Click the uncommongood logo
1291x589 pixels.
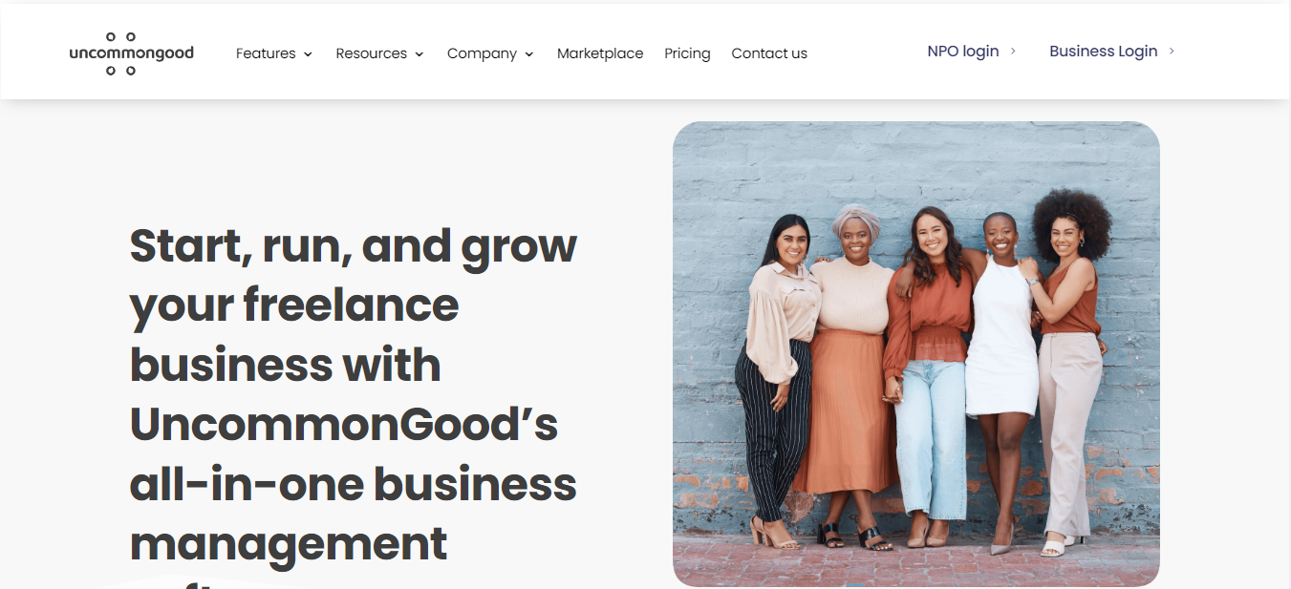pyautogui.click(x=131, y=53)
